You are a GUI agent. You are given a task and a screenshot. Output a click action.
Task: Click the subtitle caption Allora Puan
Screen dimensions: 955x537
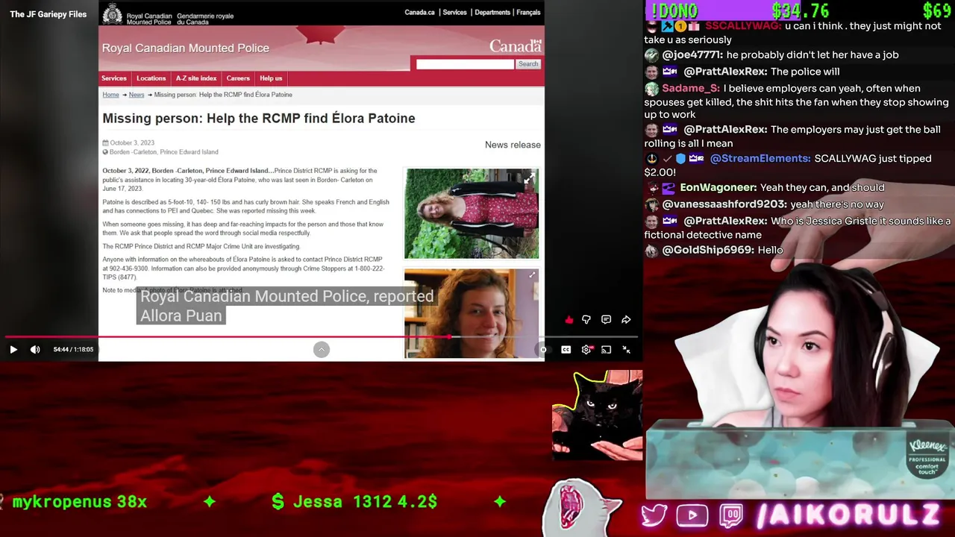[x=181, y=315]
